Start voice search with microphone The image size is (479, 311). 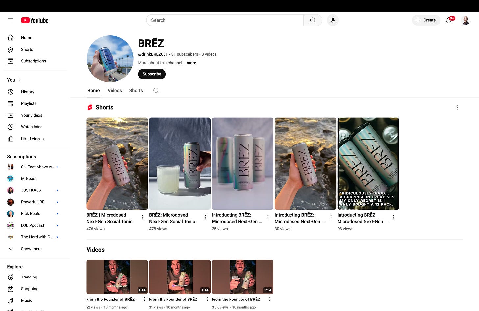coord(333,20)
